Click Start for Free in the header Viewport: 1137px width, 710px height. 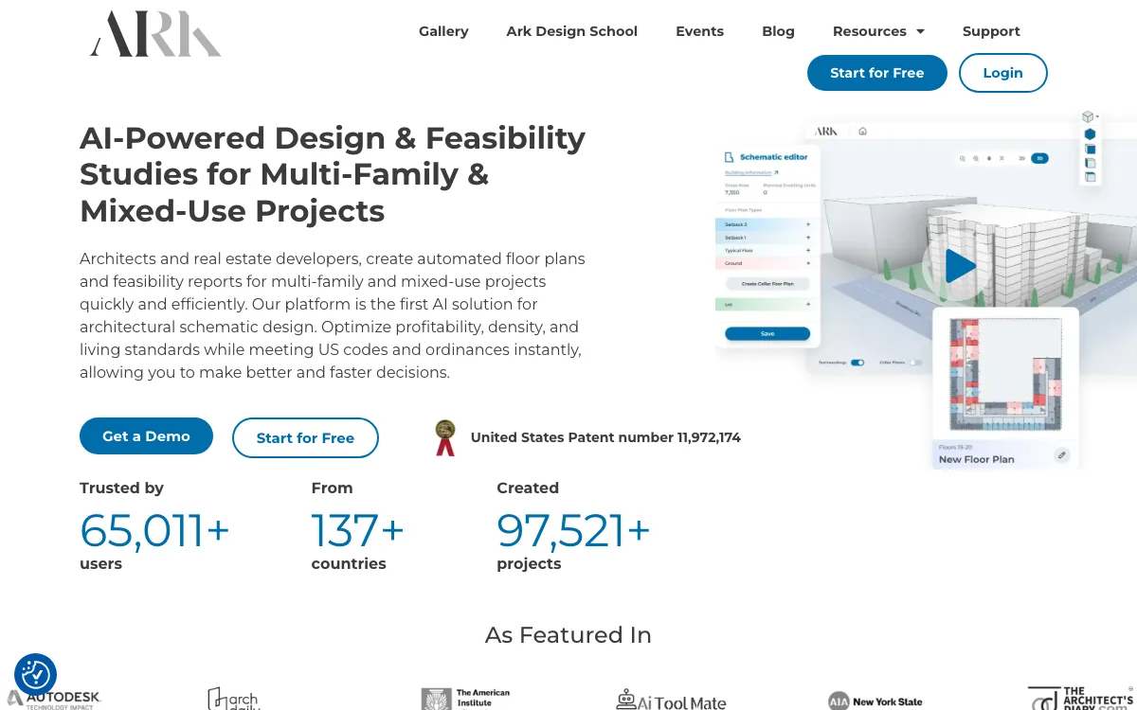coord(877,73)
